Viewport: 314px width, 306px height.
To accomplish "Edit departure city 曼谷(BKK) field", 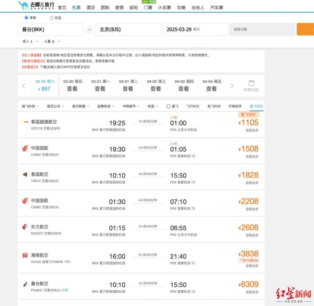I will click(50, 30).
